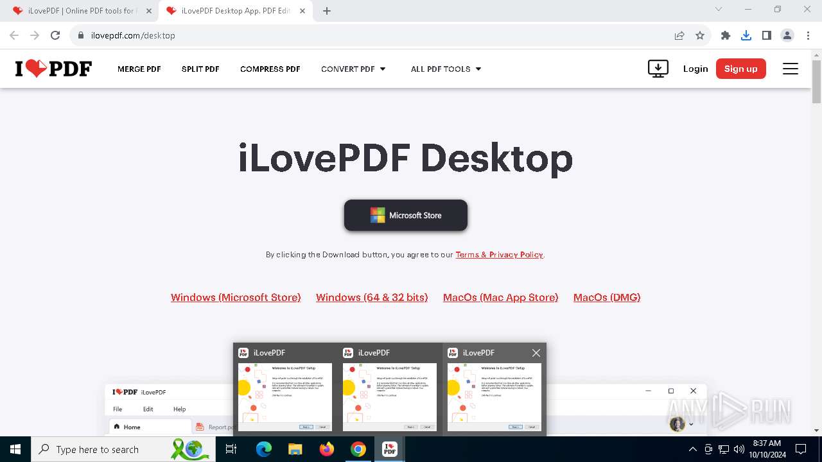Open a new tab with the plus button
The image size is (822, 462).
[x=327, y=11]
